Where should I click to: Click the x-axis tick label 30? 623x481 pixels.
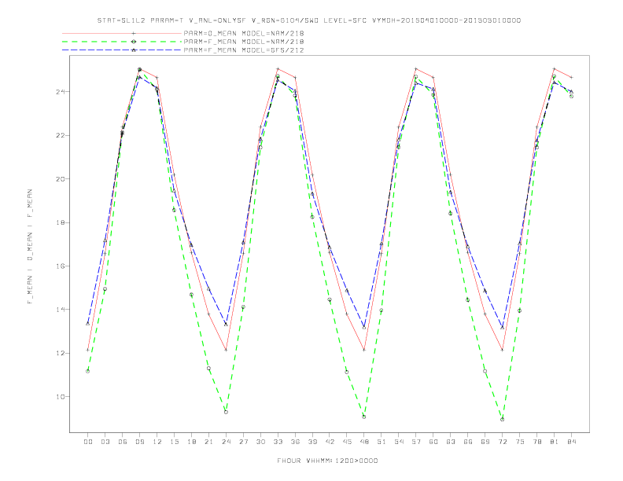[260, 442]
